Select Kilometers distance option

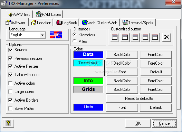[74, 35]
